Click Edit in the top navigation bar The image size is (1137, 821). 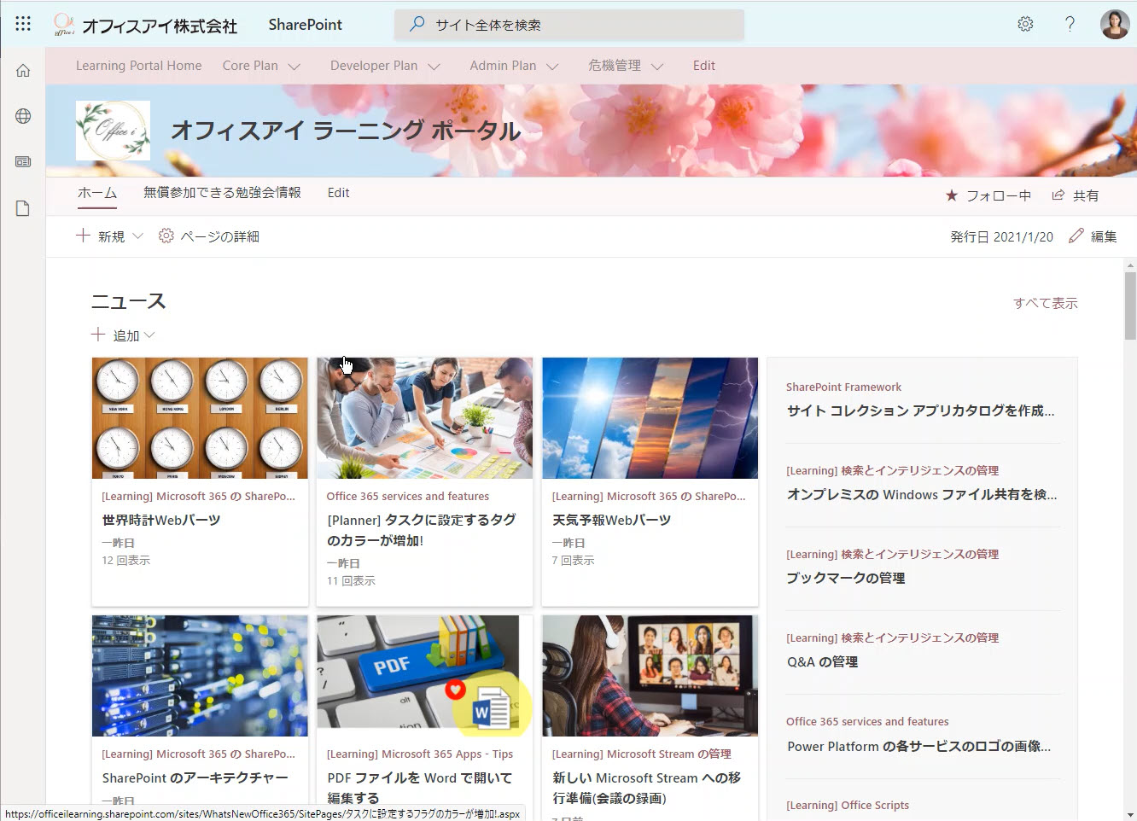point(704,66)
